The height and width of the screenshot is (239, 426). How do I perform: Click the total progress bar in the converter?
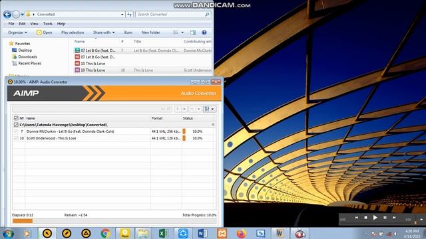click(x=114, y=221)
